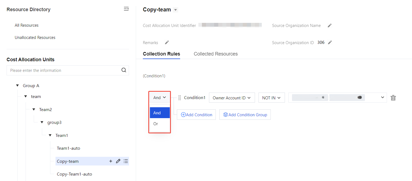Edit the Remarks pencil icon
Screen dimensions: 412x181
tap(167, 42)
